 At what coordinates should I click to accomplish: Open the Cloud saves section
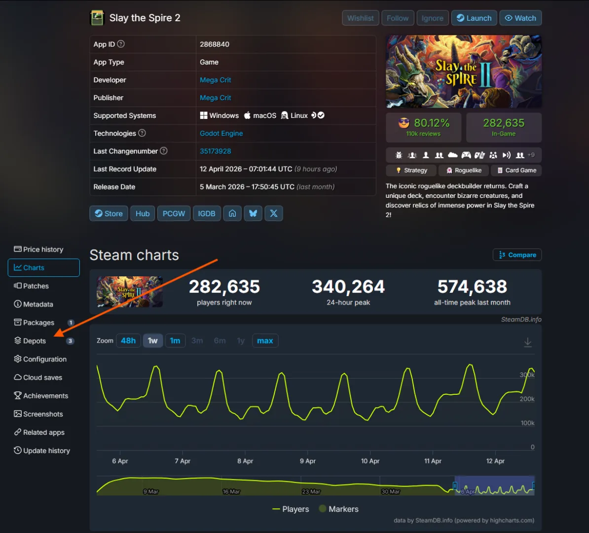click(41, 377)
